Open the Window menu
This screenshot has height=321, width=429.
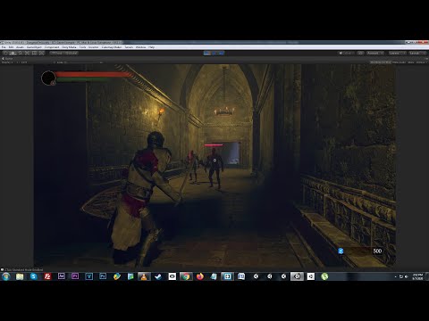pos(140,47)
